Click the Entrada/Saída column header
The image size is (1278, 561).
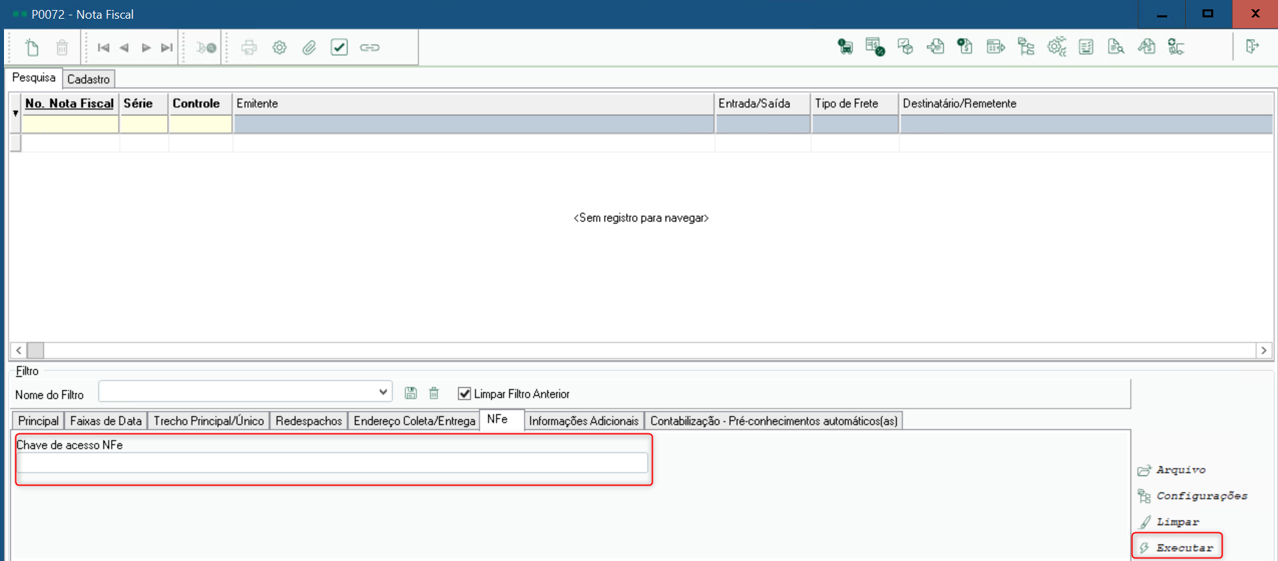(x=763, y=104)
